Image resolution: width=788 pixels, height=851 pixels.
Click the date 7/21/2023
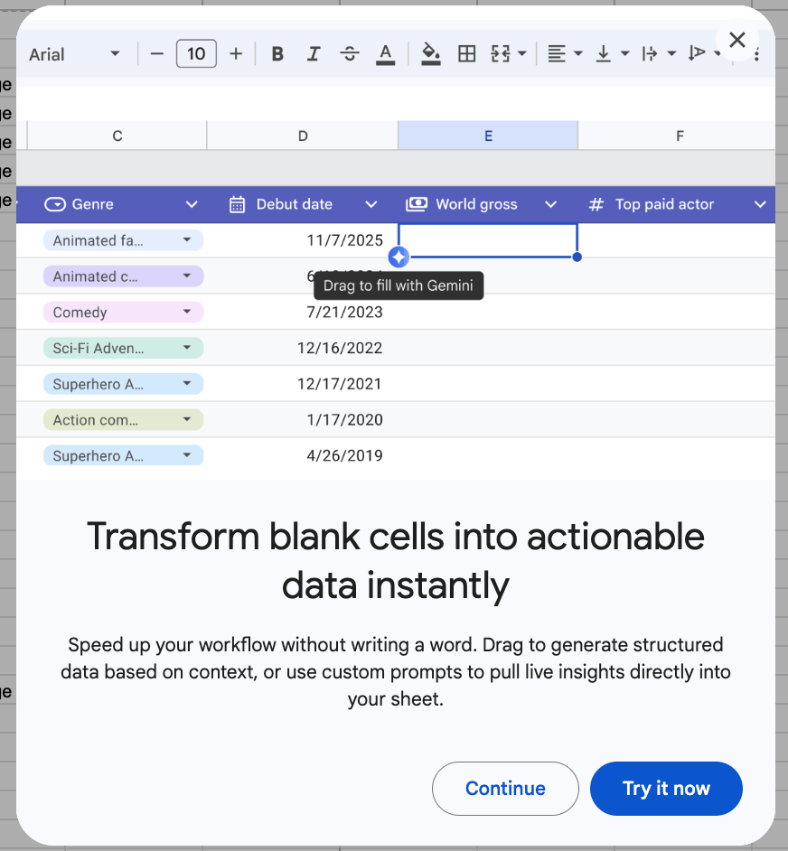(345, 312)
